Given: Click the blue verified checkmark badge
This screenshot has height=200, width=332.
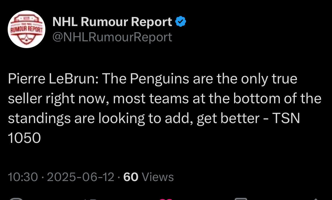Looking at the screenshot, I should 180,21.
